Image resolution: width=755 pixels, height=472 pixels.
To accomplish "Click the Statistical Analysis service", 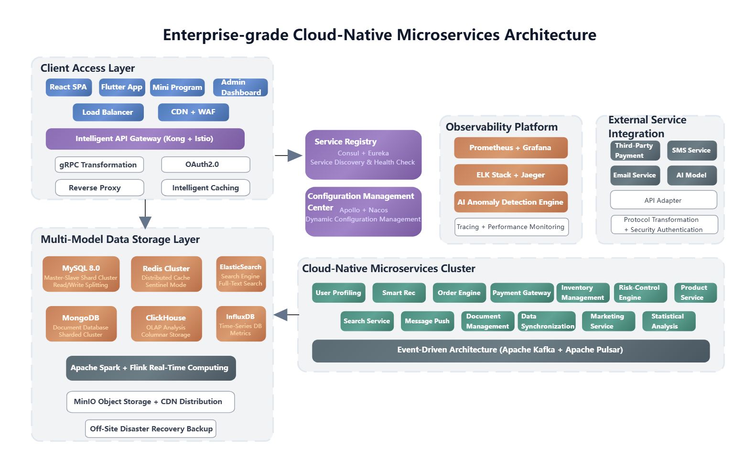I will click(668, 321).
